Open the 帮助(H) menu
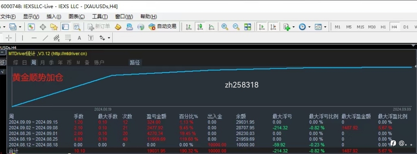Image resolution: width=417 pixels, height=154 pixels. (148, 17)
